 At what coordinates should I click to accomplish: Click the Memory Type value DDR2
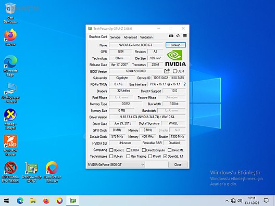click(126, 104)
